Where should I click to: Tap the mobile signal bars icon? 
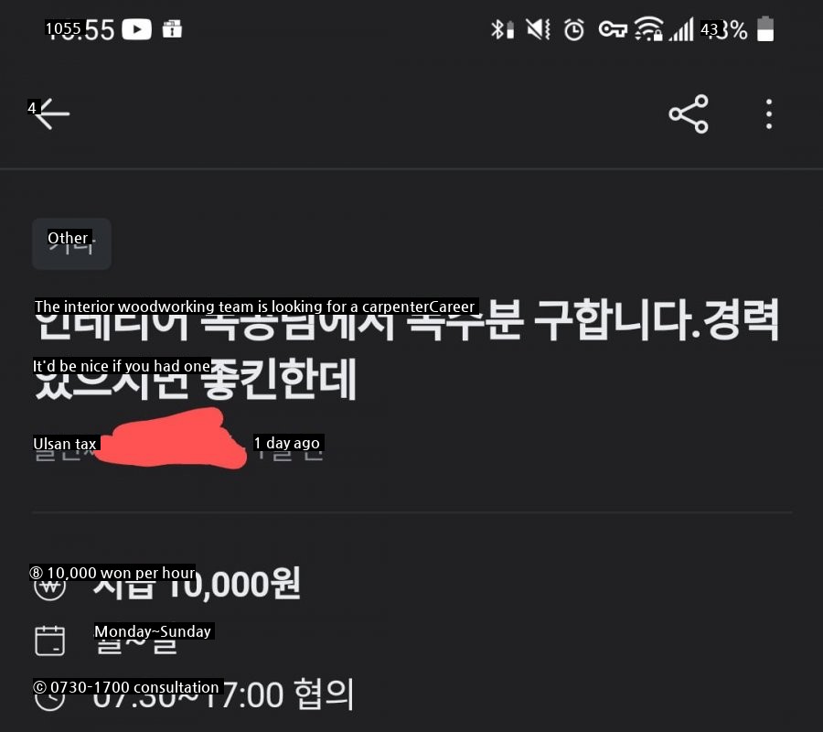(680, 29)
